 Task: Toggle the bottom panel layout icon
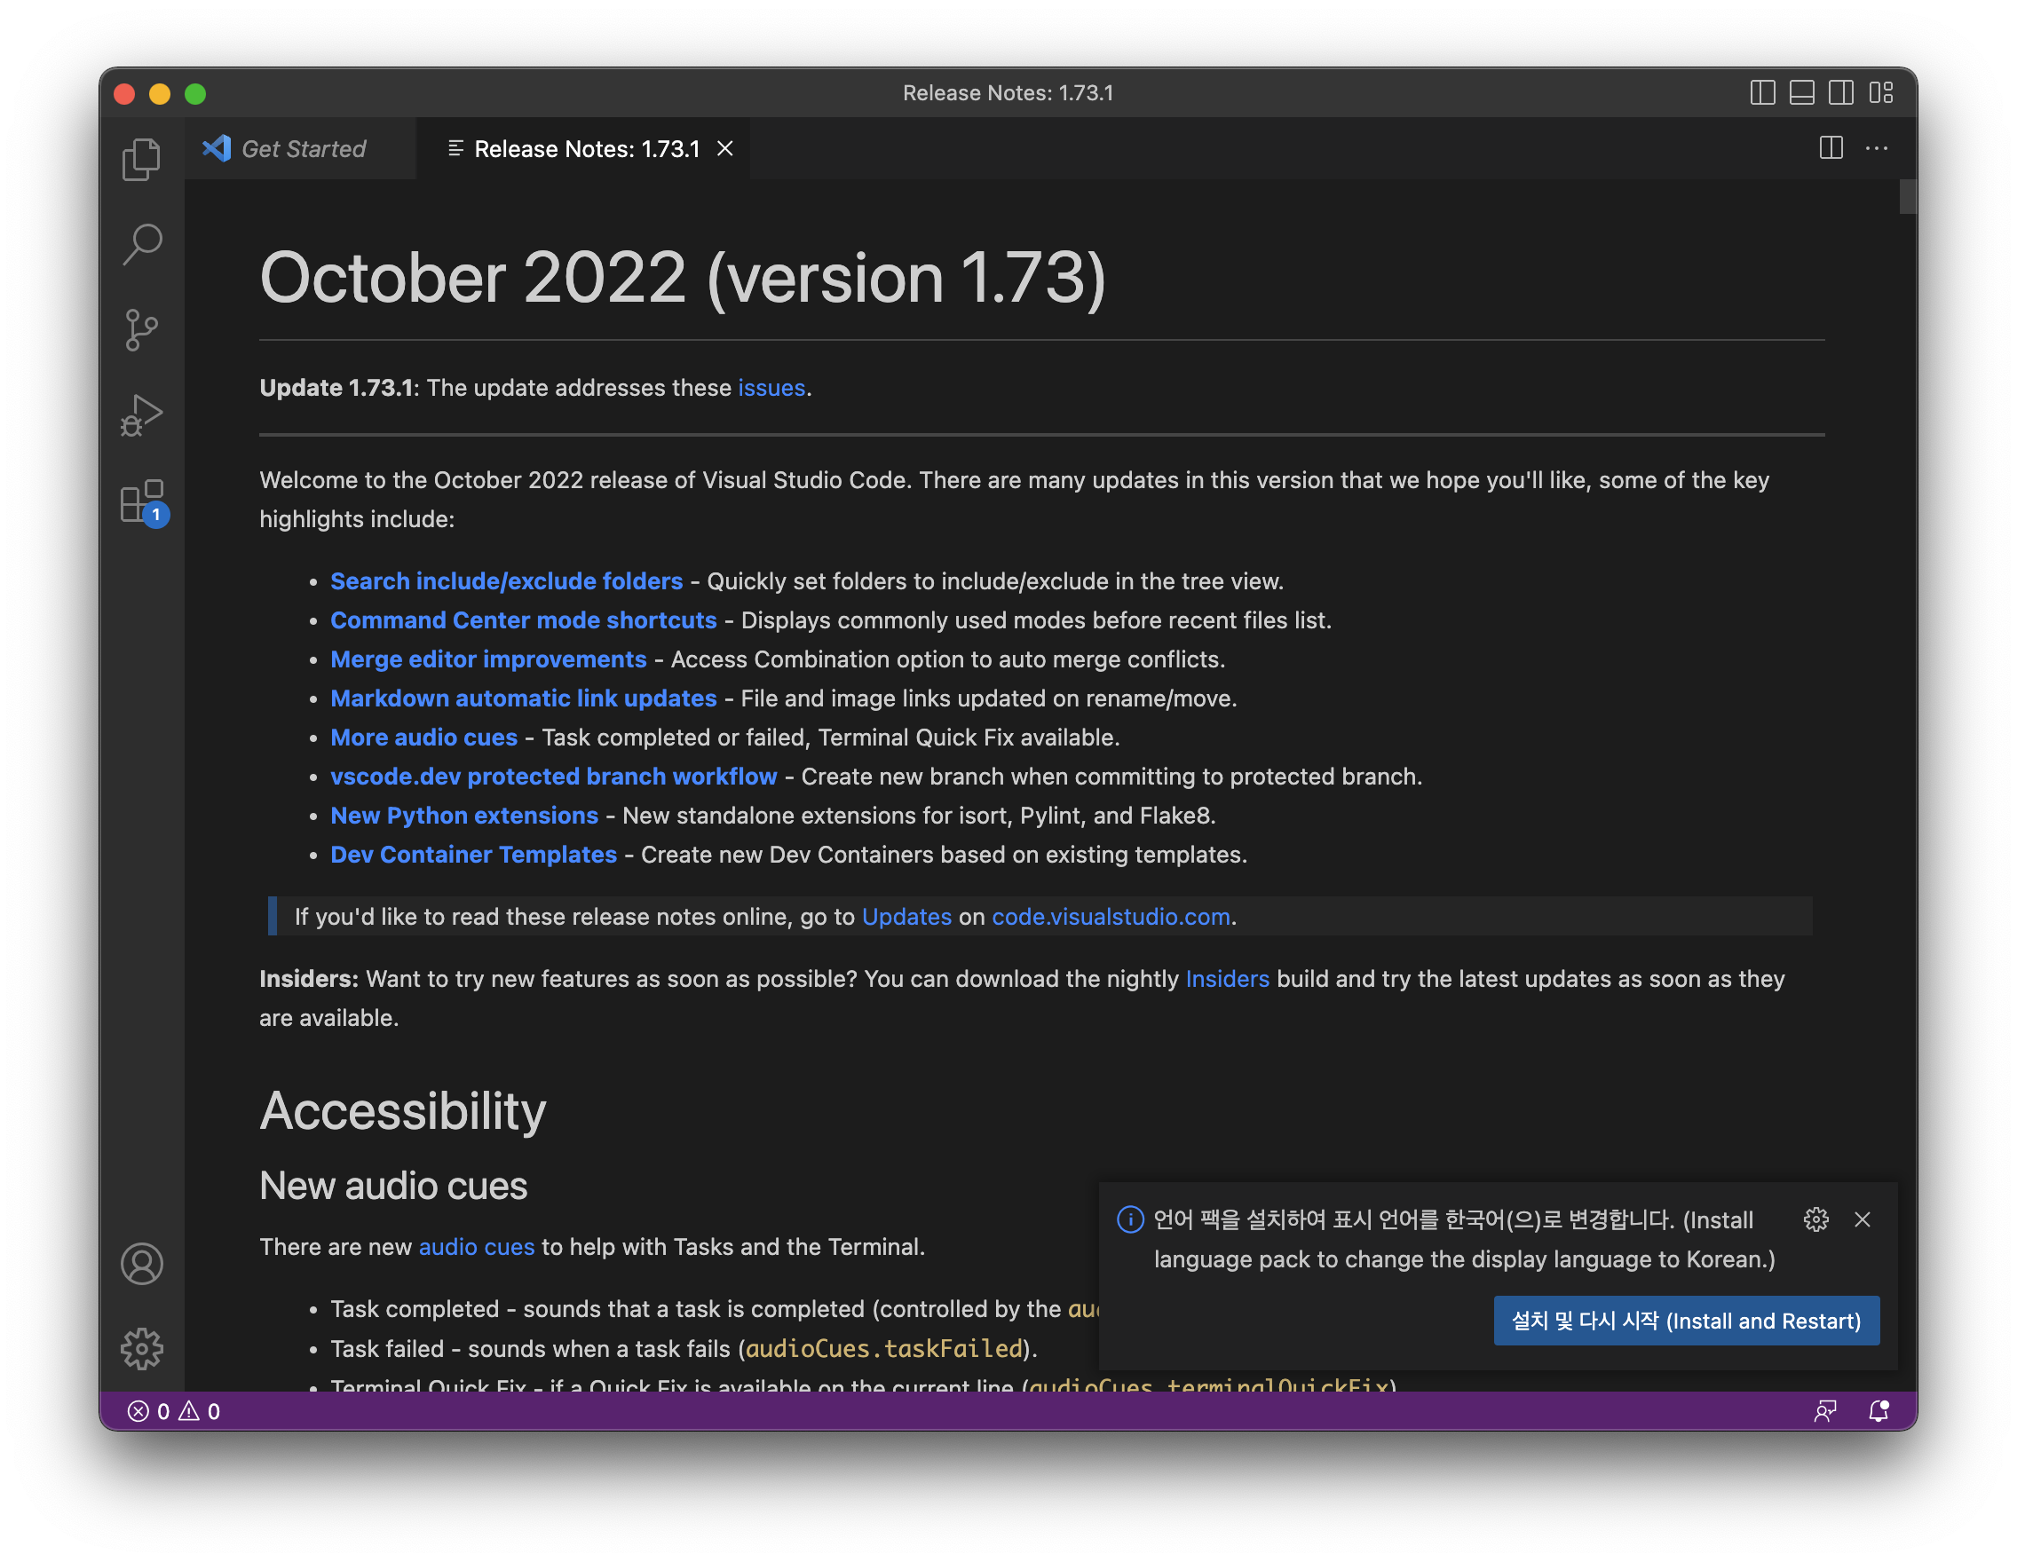1802,93
